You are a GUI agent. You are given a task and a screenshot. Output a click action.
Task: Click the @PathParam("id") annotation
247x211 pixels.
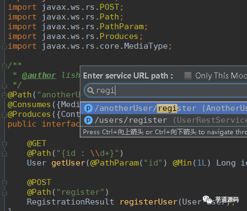pyautogui.click(x=128, y=163)
